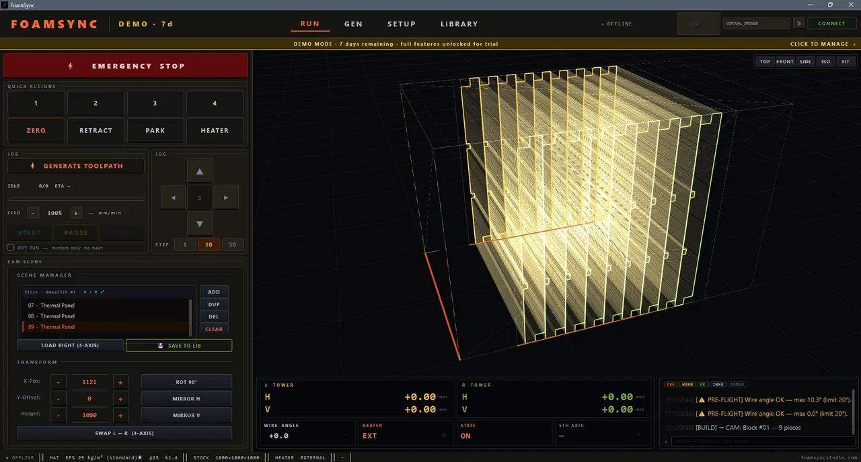Viewport: 861px width, 462px height.
Task: Select 08 · Thermal Panel in the list
Action: (106, 316)
